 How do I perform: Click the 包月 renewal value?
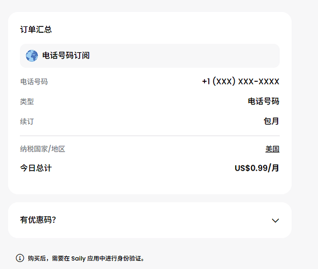click(271, 121)
